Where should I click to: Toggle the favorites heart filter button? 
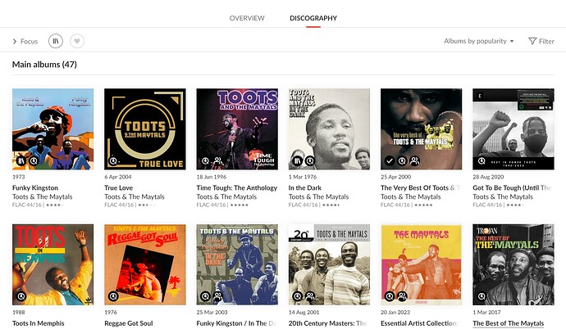(x=77, y=41)
